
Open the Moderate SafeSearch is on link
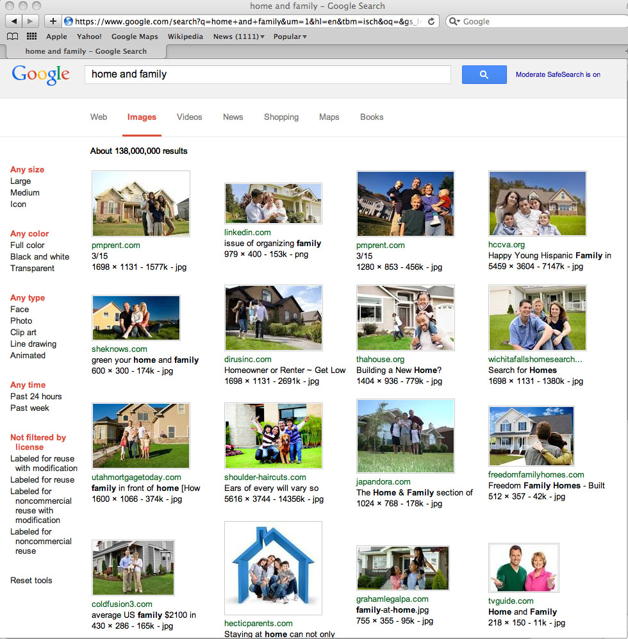click(558, 74)
